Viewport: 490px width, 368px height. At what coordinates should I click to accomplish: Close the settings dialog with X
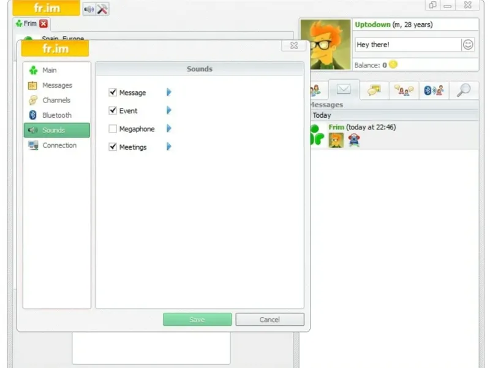(294, 45)
